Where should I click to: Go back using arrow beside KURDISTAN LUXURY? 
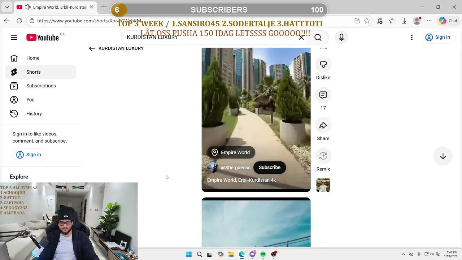[x=92, y=48]
